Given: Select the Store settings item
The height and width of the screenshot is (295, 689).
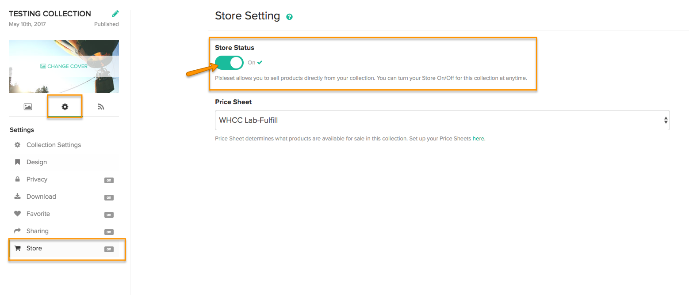Looking at the screenshot, I should point(64,248).
